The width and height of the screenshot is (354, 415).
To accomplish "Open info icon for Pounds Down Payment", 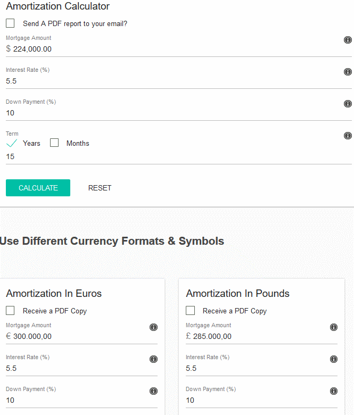I will pyautogui.click(x=334, y=391).
